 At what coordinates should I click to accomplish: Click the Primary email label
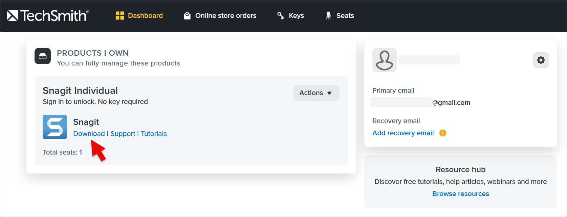(393, 90)
